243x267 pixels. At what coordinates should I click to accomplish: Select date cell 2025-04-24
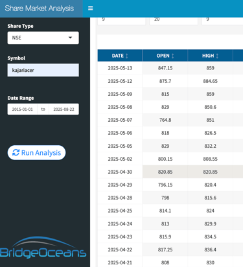120,224
